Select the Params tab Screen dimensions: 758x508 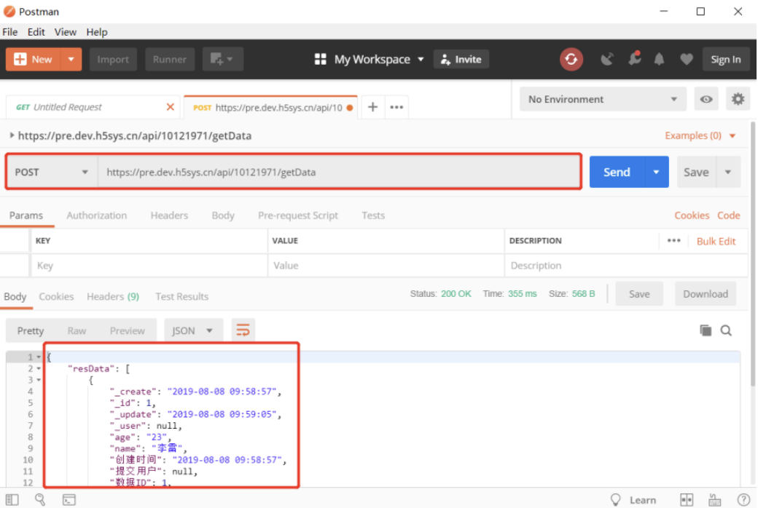pyautogui.click(x=26, y=215)
